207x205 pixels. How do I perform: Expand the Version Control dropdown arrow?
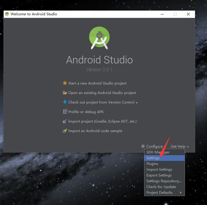click(137, 103)
